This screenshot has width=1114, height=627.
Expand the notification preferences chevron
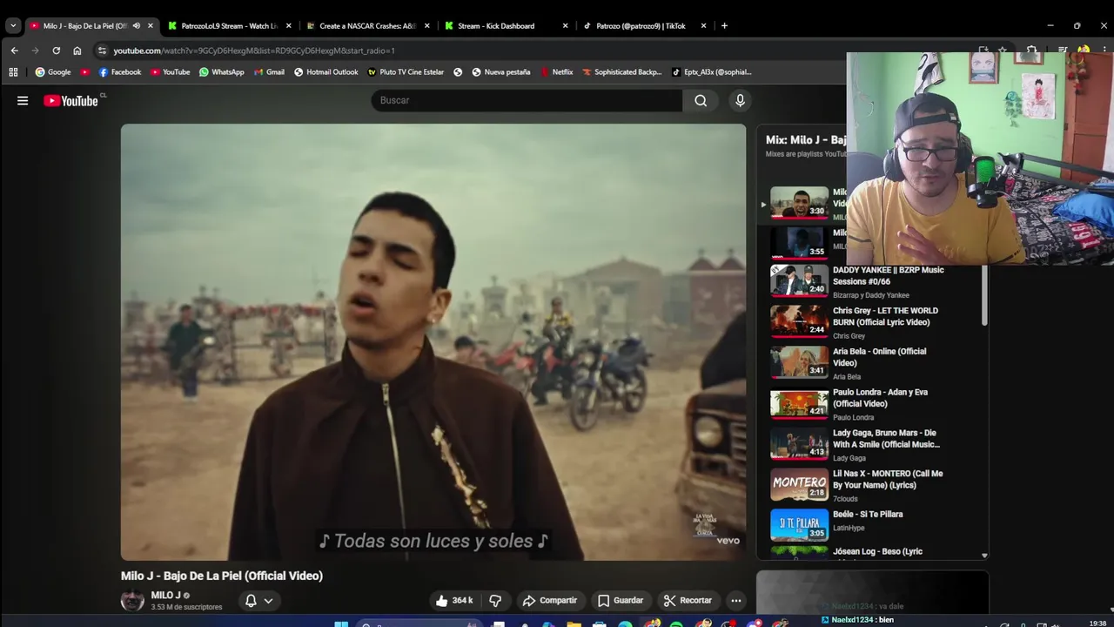click(x=268, y=600)
